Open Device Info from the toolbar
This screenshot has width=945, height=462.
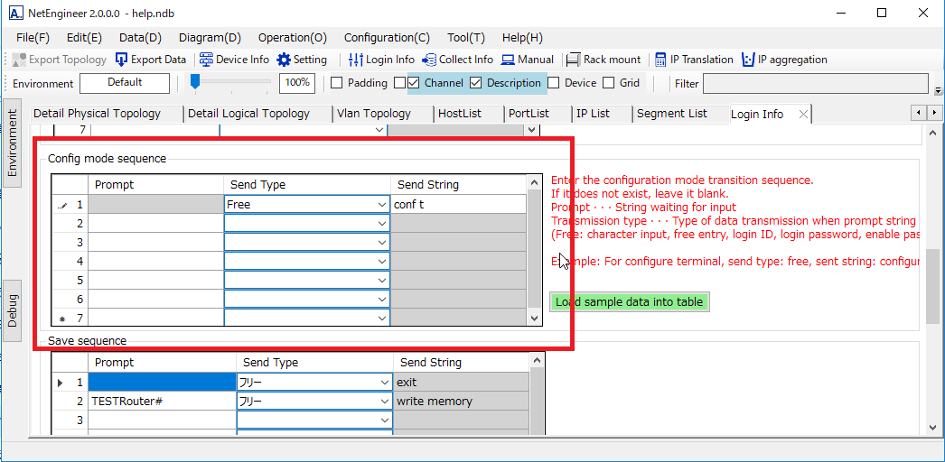[207, 60]
